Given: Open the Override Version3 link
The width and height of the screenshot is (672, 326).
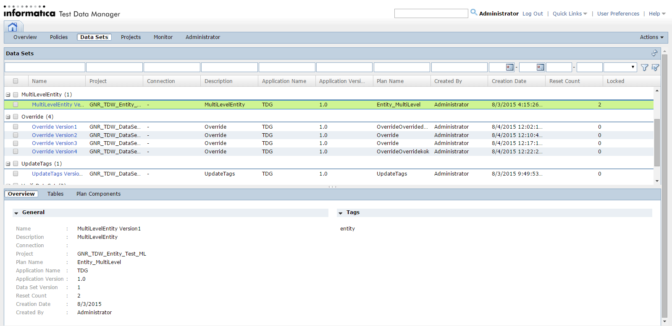Looking at the screenshot, I should tap(55, 143).
